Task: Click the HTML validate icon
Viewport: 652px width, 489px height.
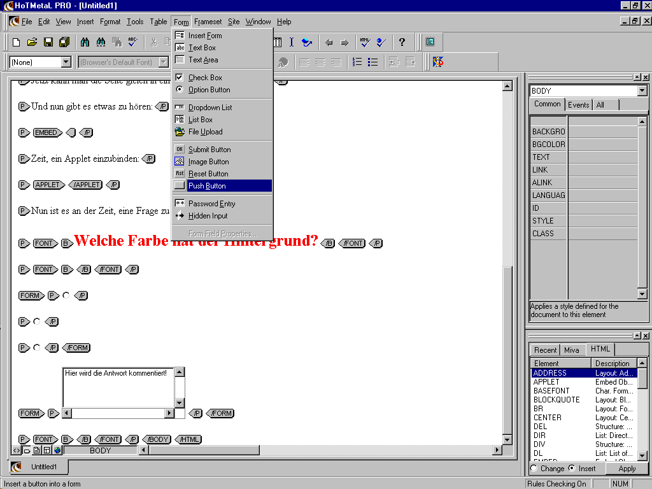Action: pos(365,43)
